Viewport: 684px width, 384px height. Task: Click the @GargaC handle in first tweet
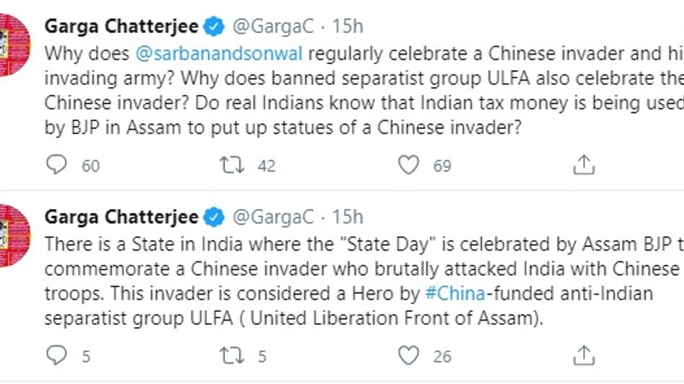tap(273, 27)
